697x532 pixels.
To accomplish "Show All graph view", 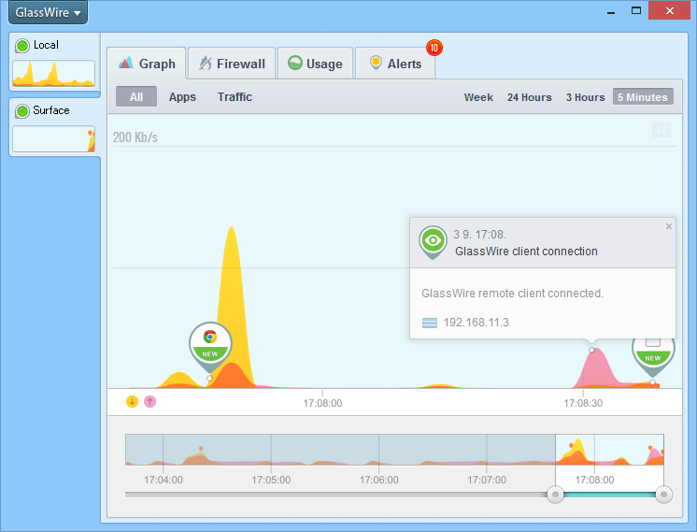I will [136, 96].
